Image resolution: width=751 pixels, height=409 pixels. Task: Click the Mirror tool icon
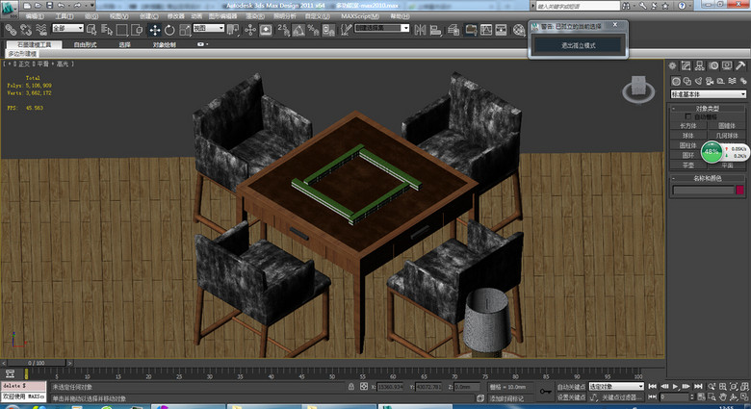[x=420, y=30]
